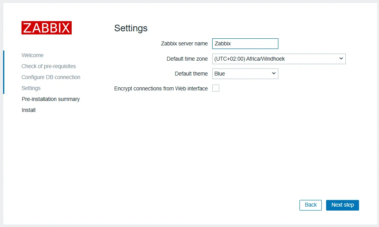Viewport: 379px width, 227px height.
Task: Select Settings step in sidebar
Action: 31,88
